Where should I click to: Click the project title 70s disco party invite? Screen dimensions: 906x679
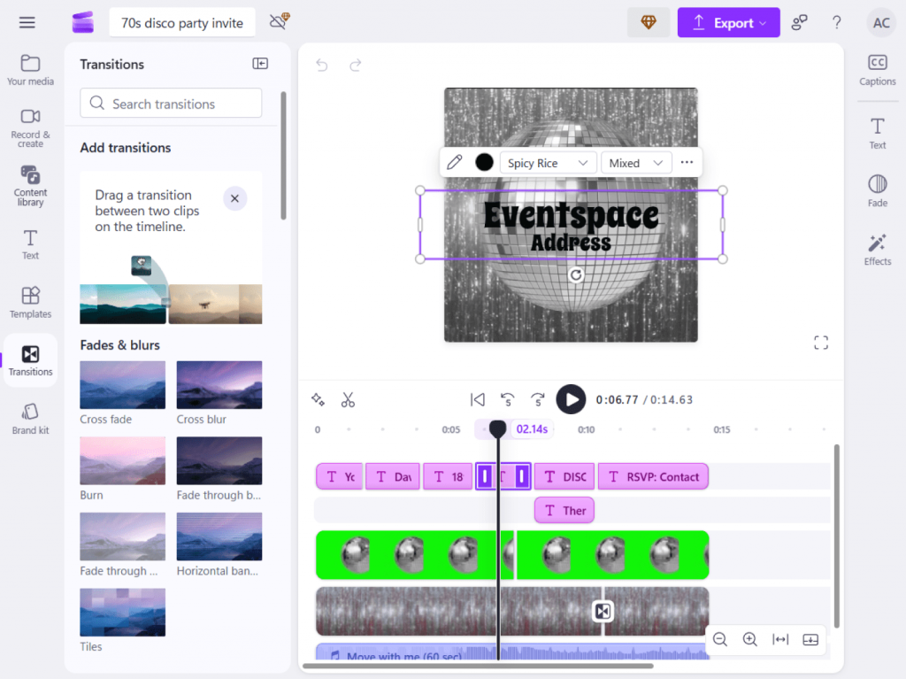click(182, 22)
